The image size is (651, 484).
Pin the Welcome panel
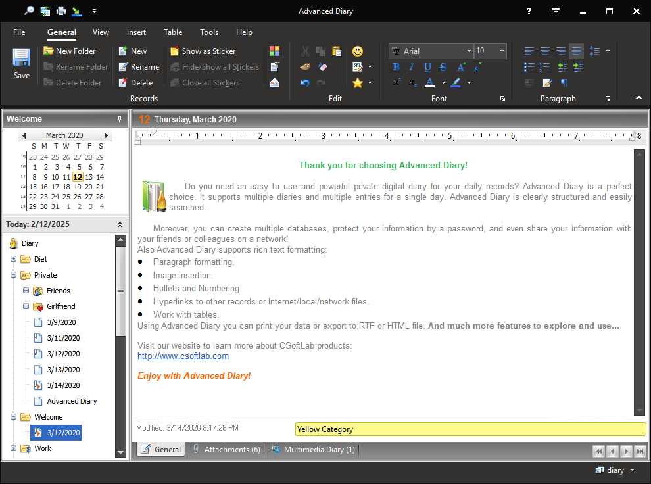(x=119, y=119)
